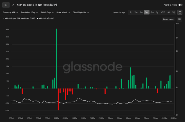The image size is (185, 122).
Task: Open the SMA 0 Days dropdown
Action: pyautogui.click(x=47, y=12)
